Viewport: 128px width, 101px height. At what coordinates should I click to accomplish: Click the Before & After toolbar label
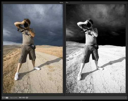tap(14, 98)
